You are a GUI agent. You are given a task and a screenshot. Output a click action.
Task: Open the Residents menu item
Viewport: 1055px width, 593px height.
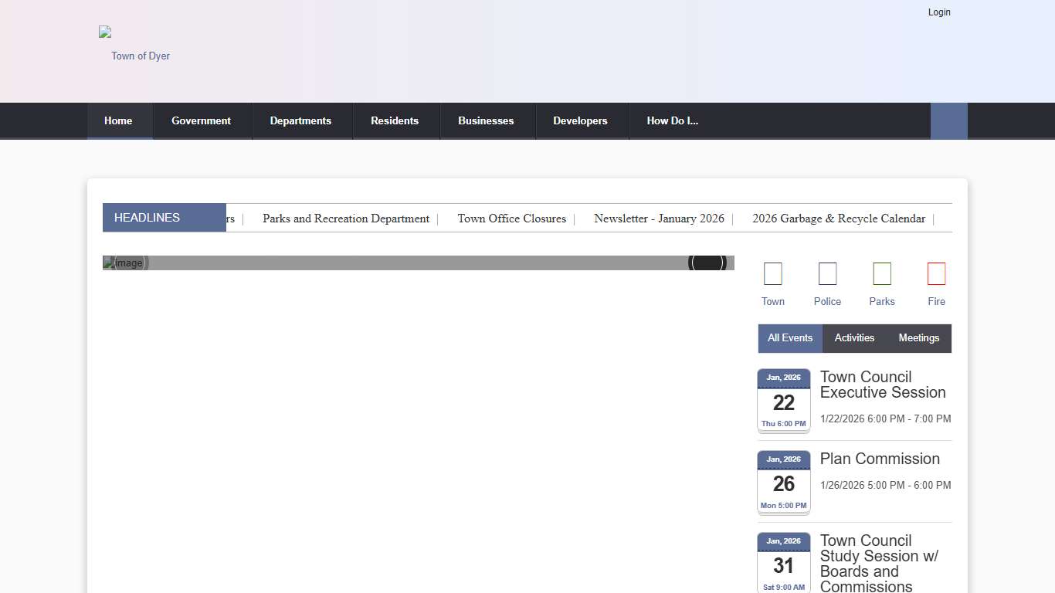pyautogui.click(x=395, y=121)
